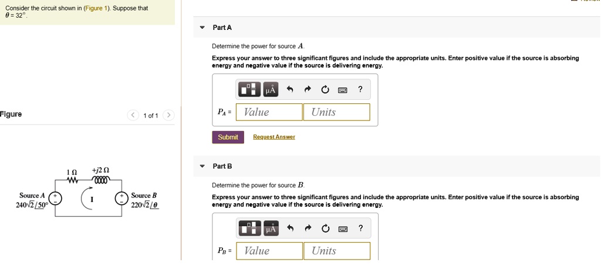Open keyboard shortcuts in Part B toolbar

click(342, 228)
